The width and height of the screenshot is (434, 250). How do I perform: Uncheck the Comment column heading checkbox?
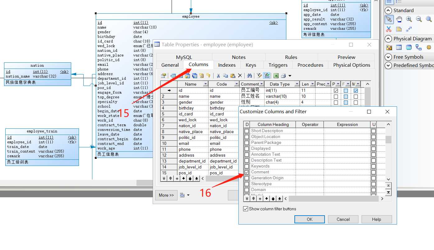(247, 172)
